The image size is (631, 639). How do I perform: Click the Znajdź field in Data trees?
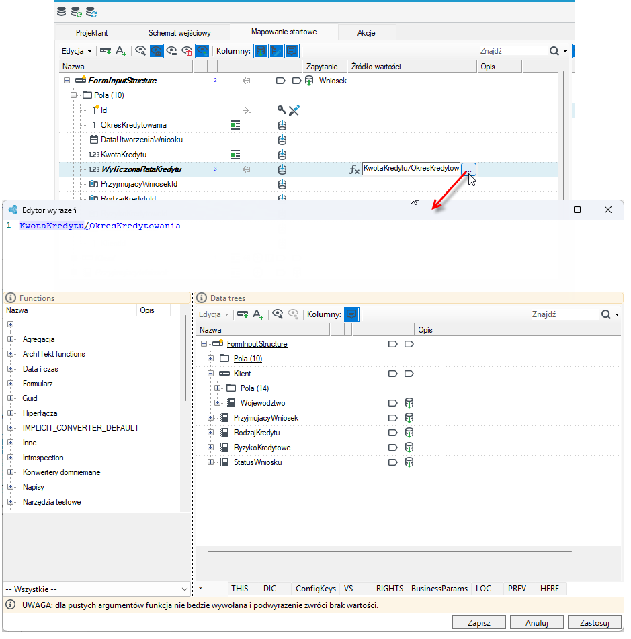click(564, 314)
